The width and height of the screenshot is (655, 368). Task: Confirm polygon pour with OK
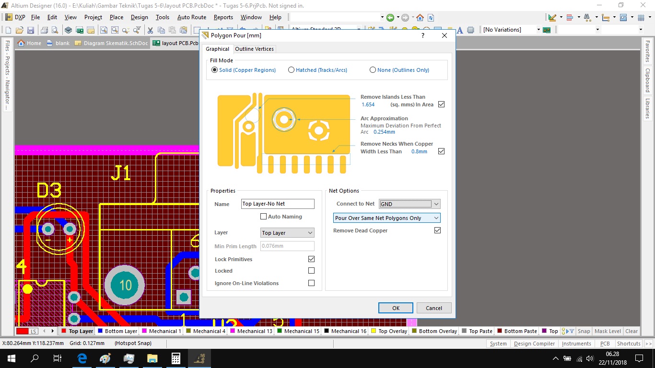tap(396, 308)
